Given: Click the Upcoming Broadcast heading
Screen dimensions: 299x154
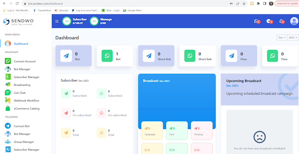Looking at the screenshot, I should click(244, 81).
